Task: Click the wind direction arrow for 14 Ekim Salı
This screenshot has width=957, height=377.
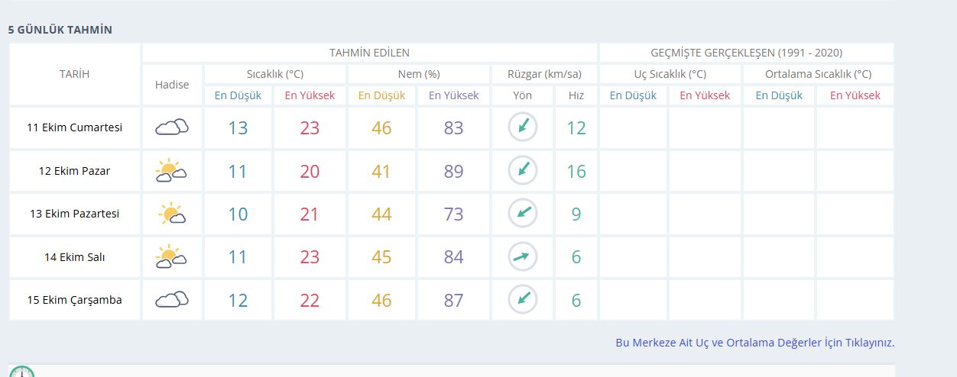Action: point(523,257)
